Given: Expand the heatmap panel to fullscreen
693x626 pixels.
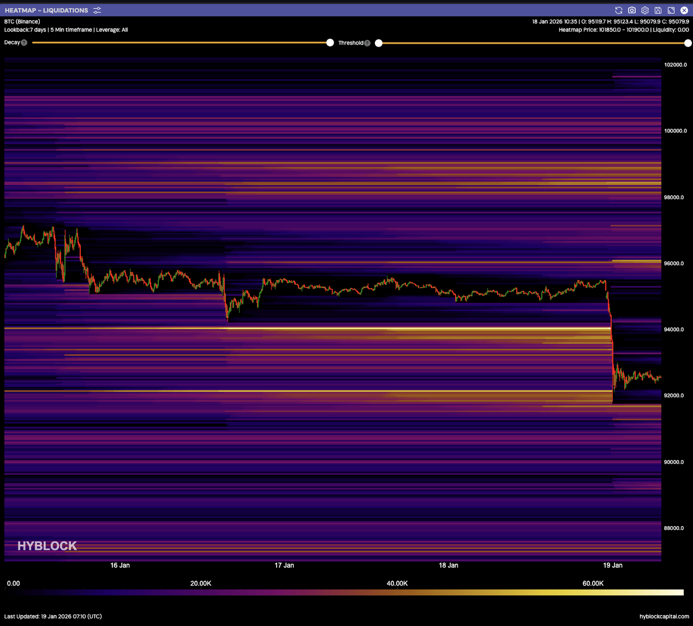Looking at the screenshot, I should (x=670, y=10).
